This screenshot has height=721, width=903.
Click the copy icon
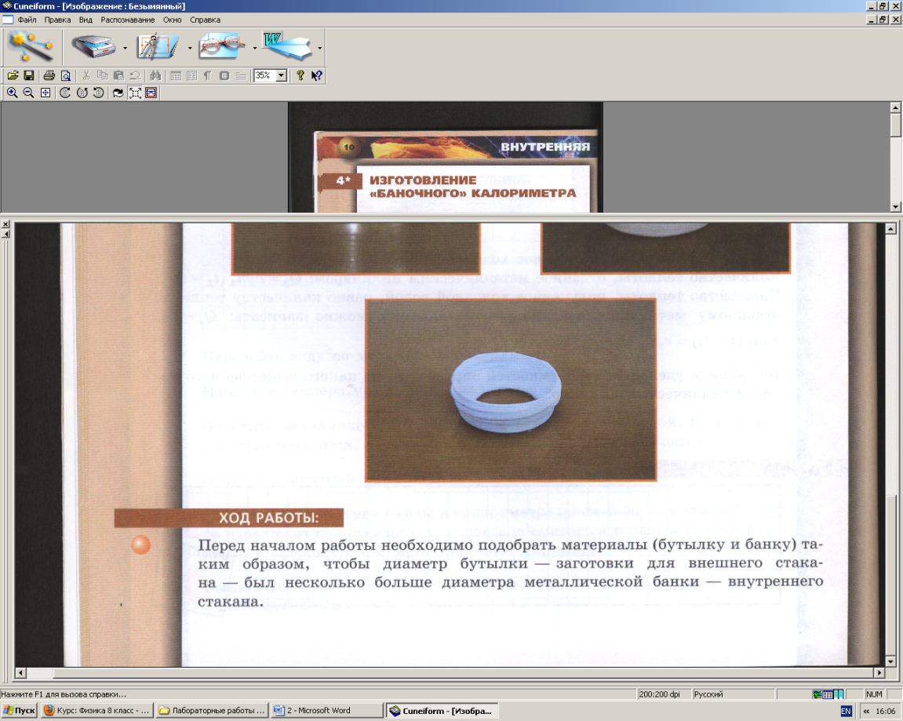click(x=103, y=75)
